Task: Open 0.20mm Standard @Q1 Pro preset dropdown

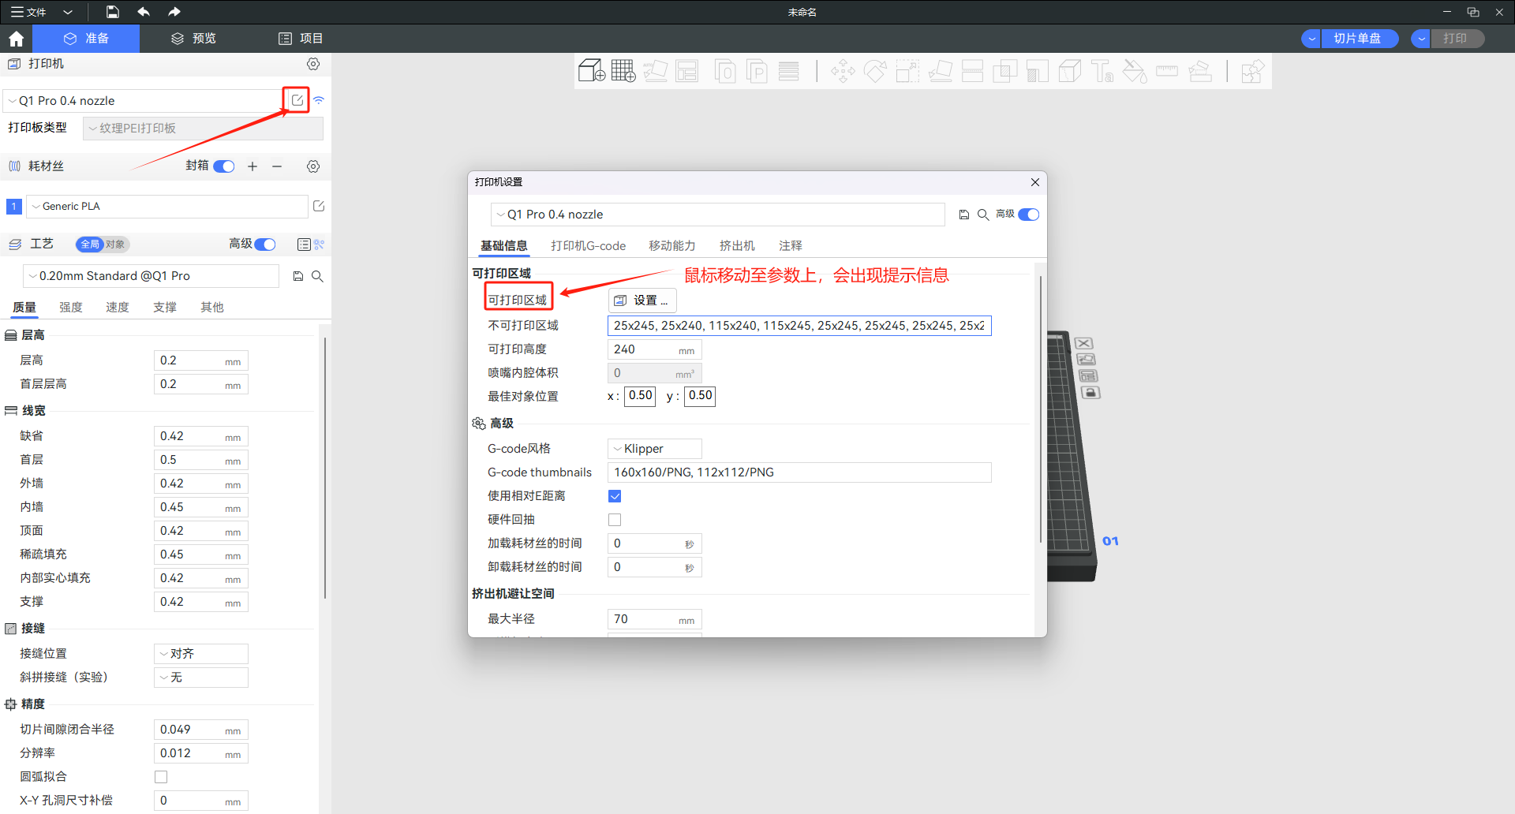Action: click(x=151, y=276)
